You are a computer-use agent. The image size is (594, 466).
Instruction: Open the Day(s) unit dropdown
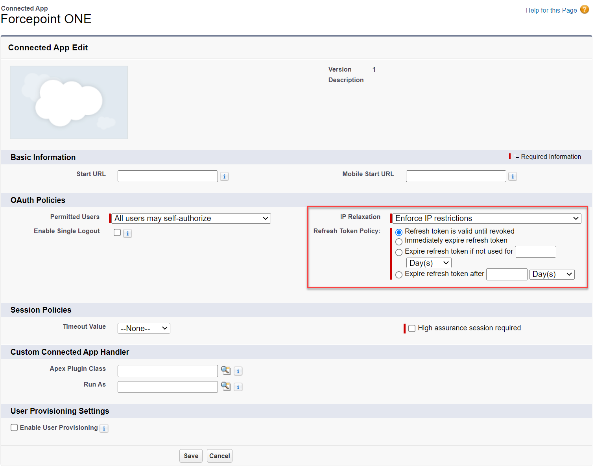click(x=429, y=263)
